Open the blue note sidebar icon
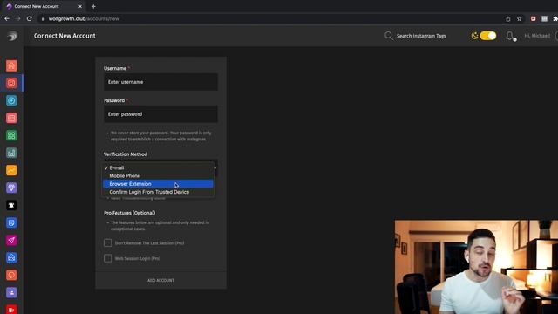The width and height of the screenshot is (558, 314). pyautogui.click(x=11, y=222)
